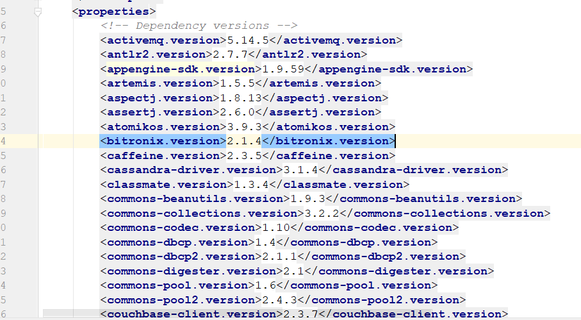Click the commons-pool2.version value 2.4.3
581x320 pixels.
(x=279, y=300)
